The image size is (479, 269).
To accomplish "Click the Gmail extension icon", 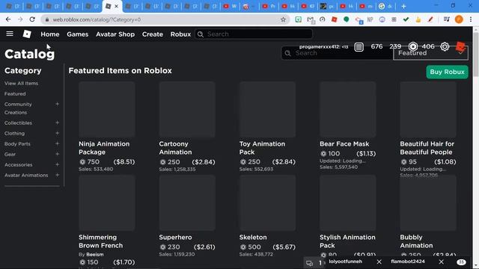I will (311, 20).
